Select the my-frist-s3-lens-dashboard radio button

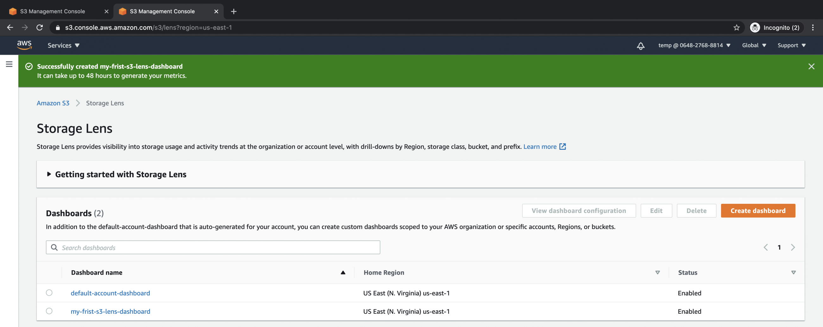pyautogui.click(x=49, y=311)
